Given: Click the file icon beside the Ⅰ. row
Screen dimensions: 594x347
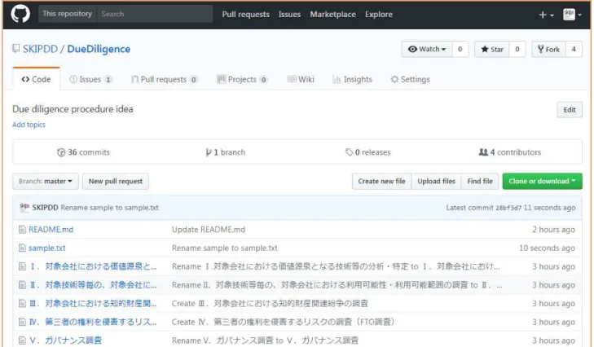Looking at the screenshot, I should [22, 266].
